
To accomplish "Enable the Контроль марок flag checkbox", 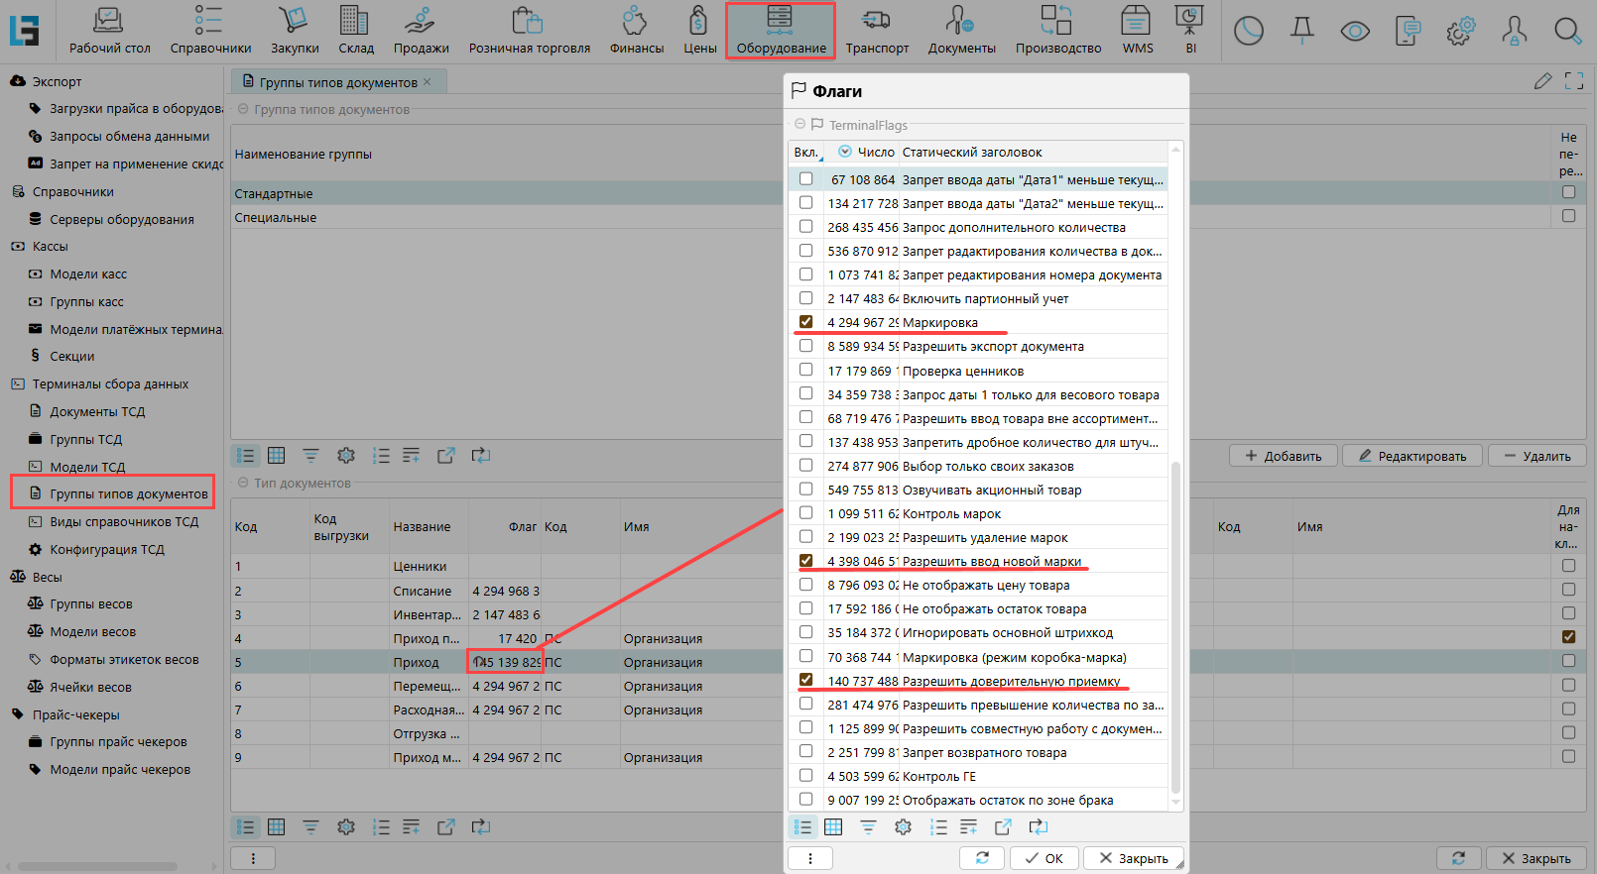I will (805, 513).
